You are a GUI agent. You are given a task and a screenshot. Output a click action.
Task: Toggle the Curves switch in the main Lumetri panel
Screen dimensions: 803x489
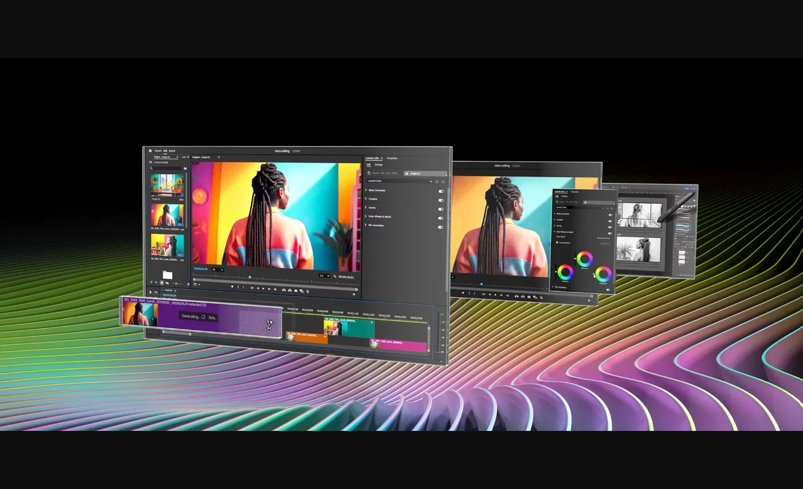click(x=441, y=209)
